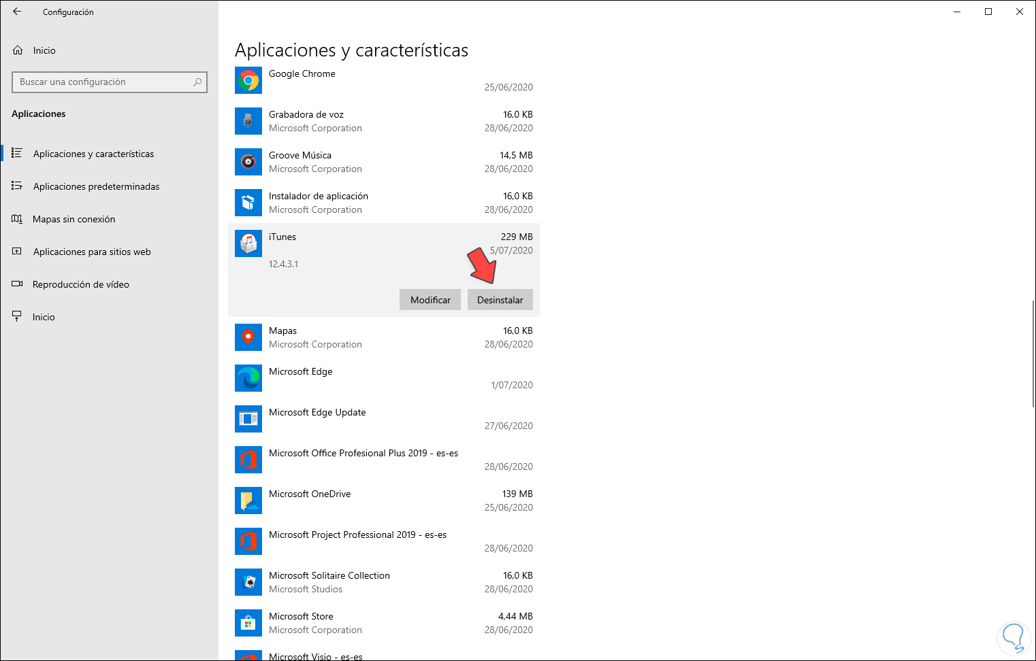Click the 5/07/2020 install date of iTunes
1036x661 pixels.
[x=511, y=250]
